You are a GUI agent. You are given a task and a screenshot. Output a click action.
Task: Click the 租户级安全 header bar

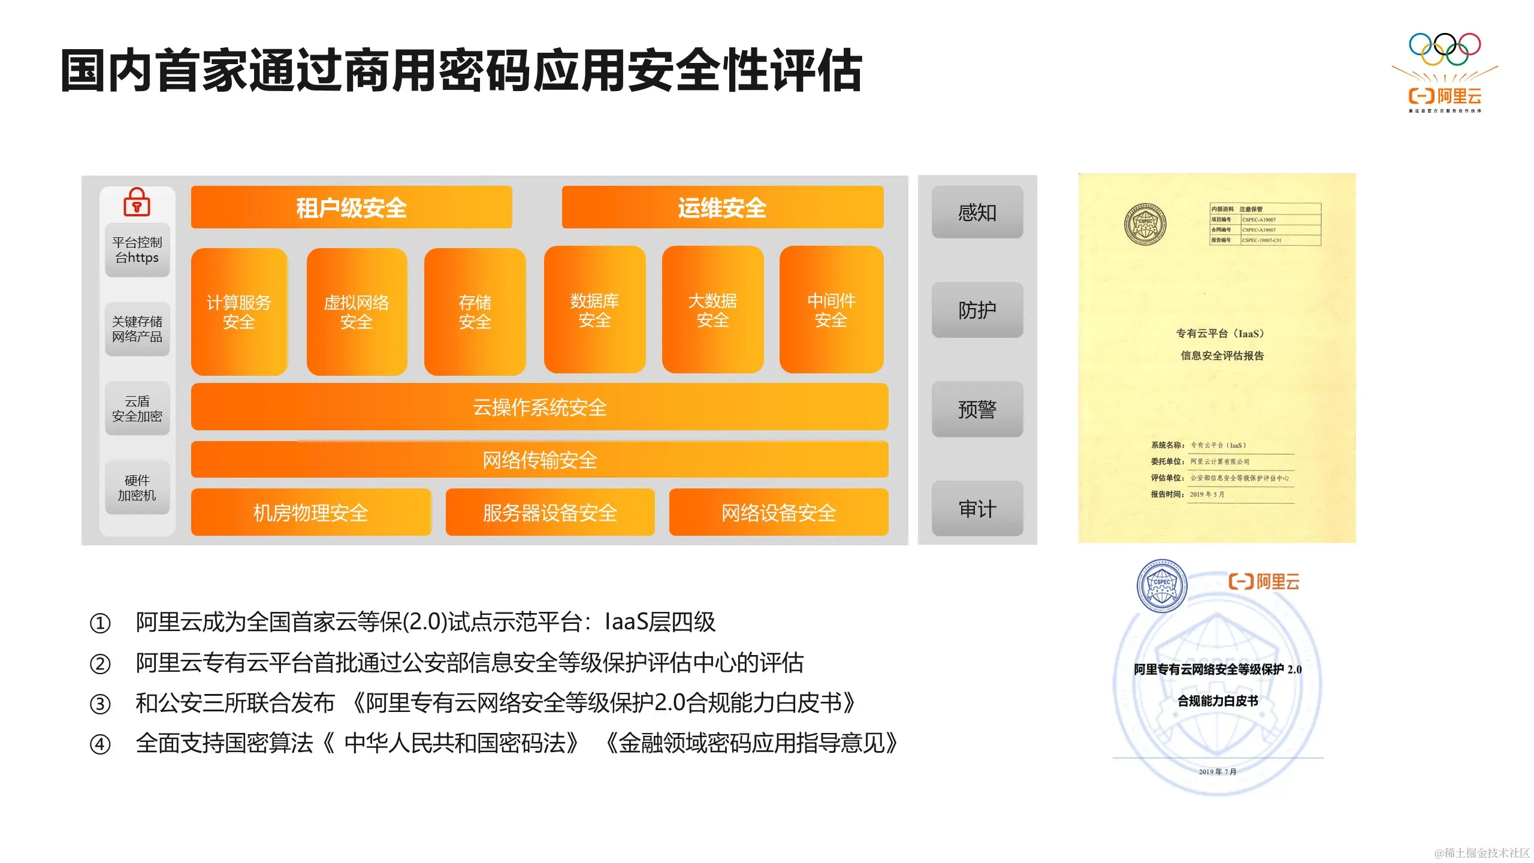(x=351, y=207)
